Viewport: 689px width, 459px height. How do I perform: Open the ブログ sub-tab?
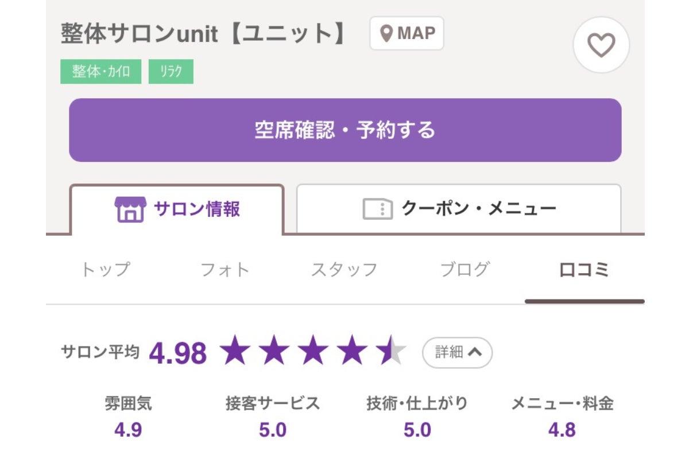(465, 270)
